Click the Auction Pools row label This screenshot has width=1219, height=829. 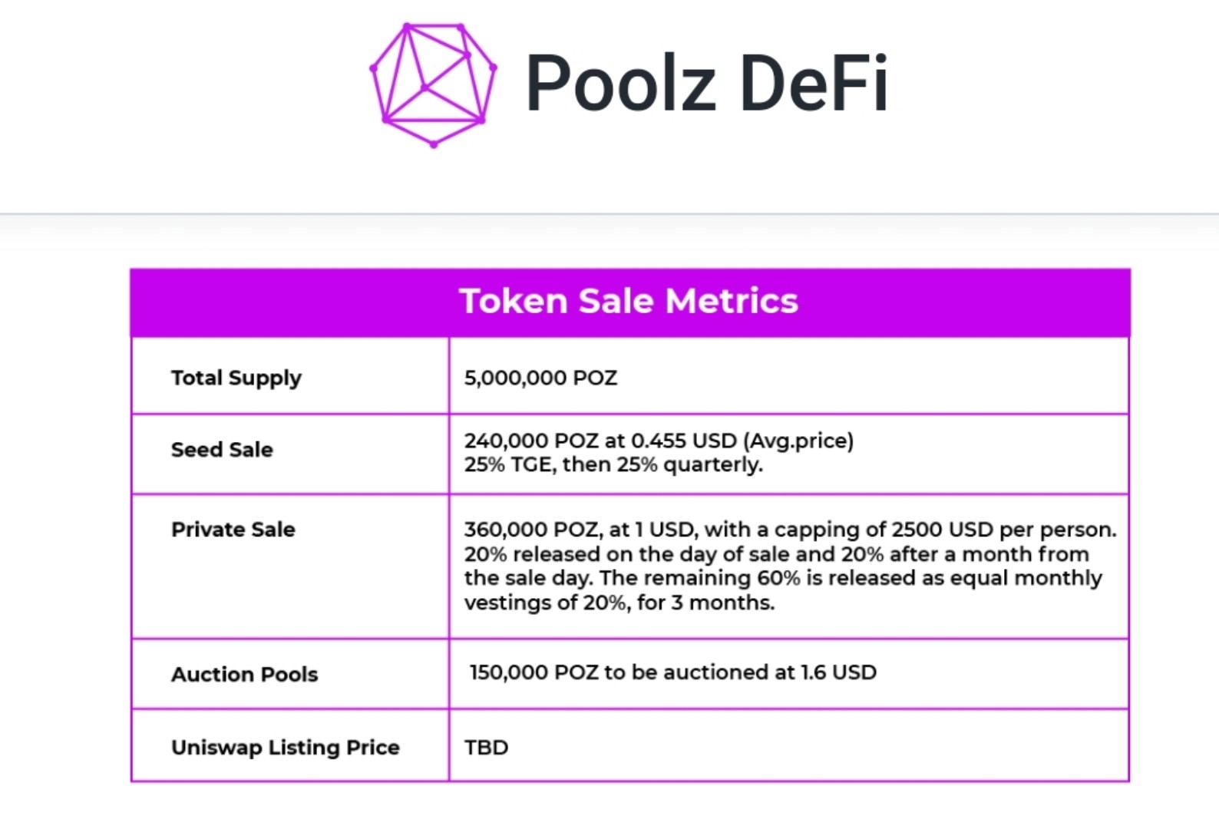click(244, 674)
